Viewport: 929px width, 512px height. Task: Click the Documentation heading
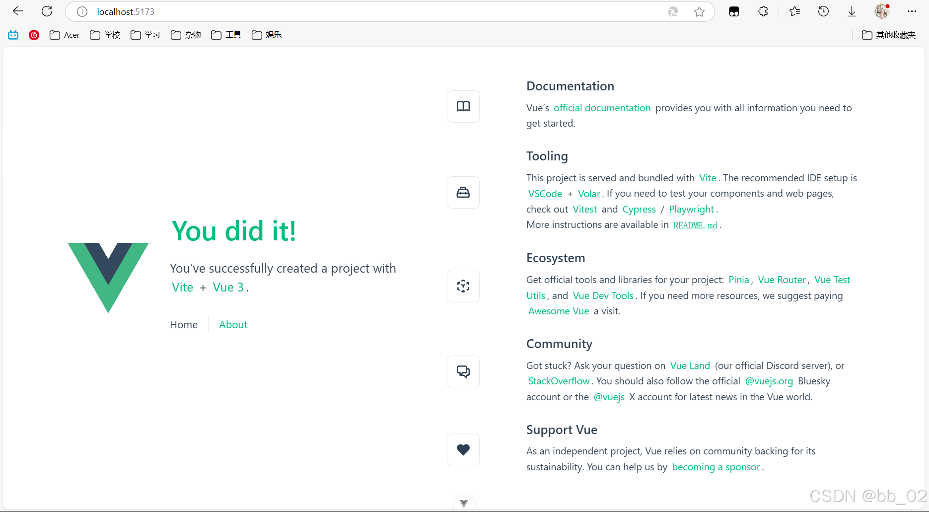570,86
